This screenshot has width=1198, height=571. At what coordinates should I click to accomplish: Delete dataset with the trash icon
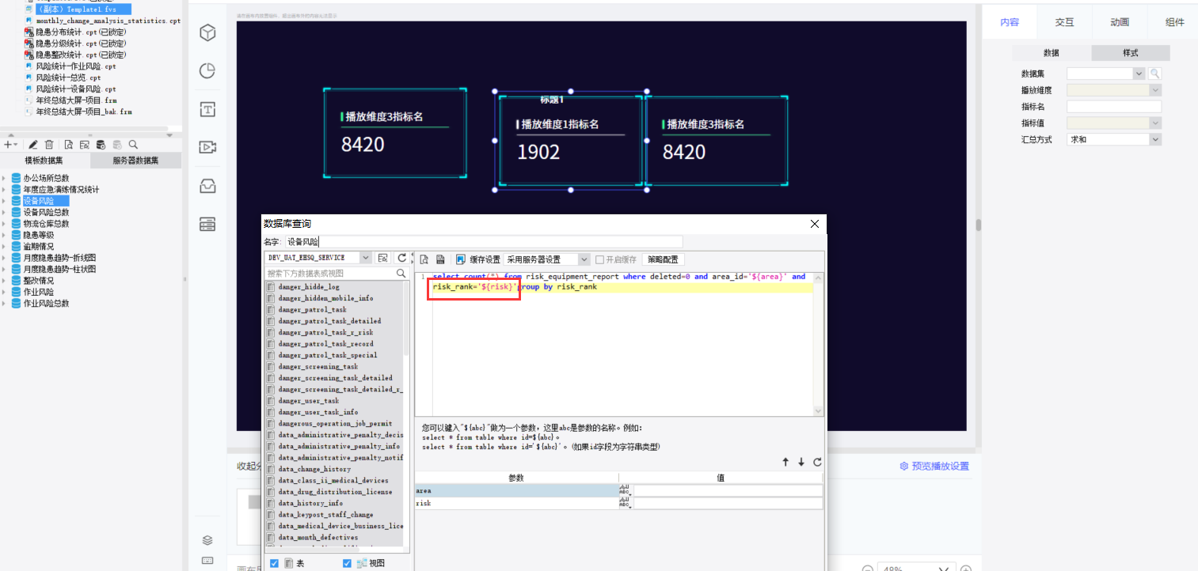pyautogui.click(x=49, y=145)
